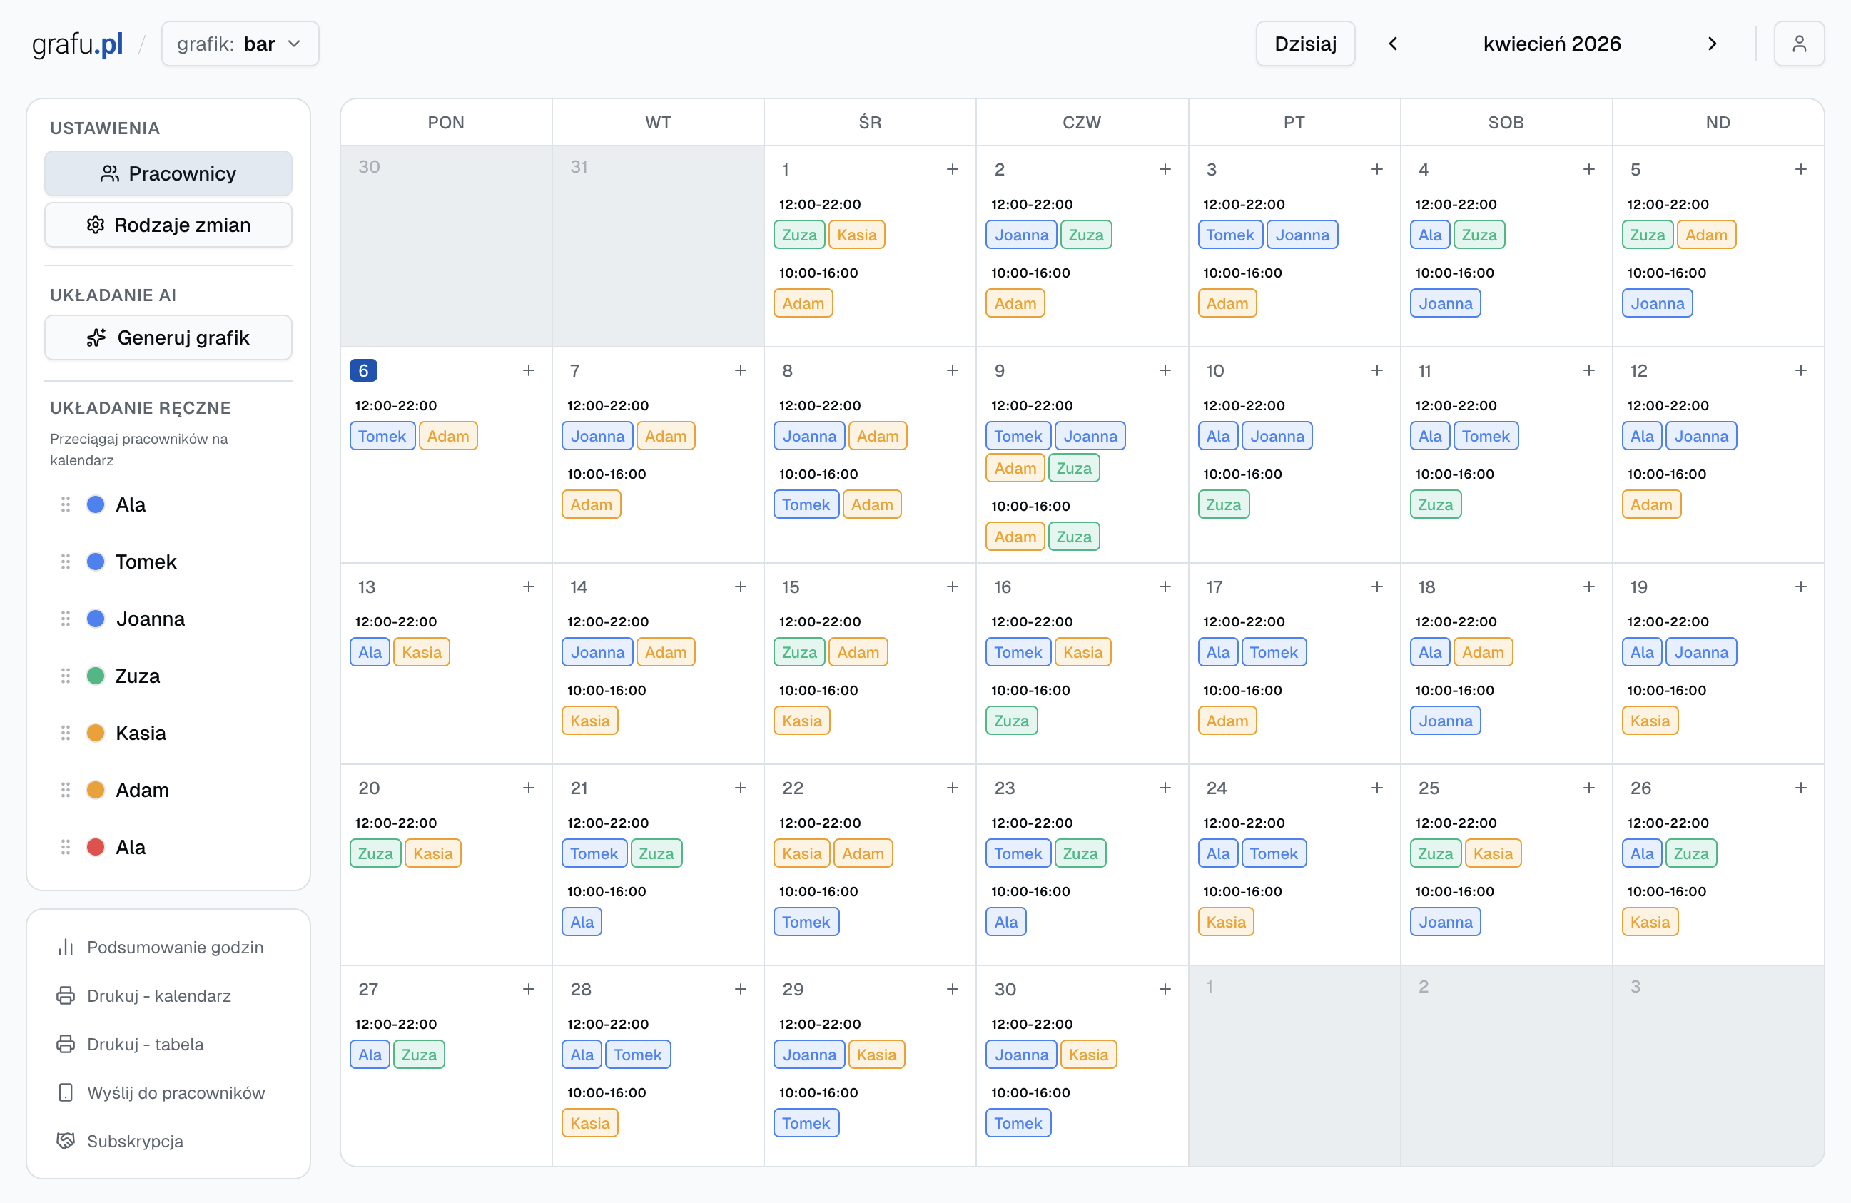
Task: Go to next month arrow
Action: [1711, 44]
